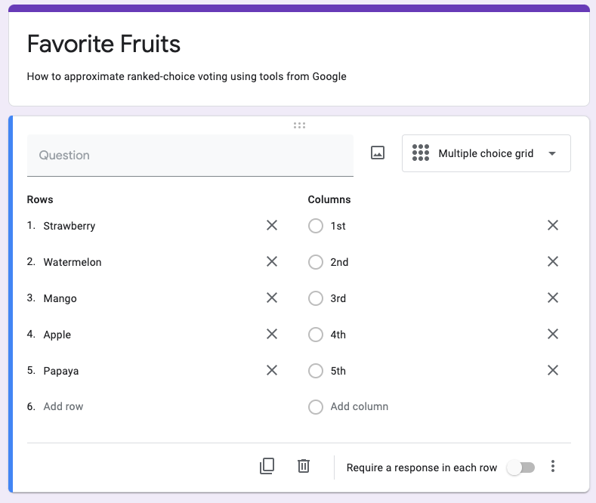This screenshot has height=503, width=596.
Task: Delete the 5th column option
Action: 553,370
